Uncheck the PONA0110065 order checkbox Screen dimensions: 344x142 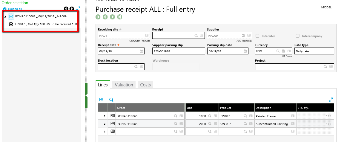[x=11, y=17]
